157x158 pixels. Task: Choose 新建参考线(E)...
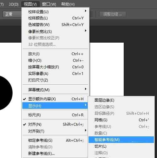[55, 153]
